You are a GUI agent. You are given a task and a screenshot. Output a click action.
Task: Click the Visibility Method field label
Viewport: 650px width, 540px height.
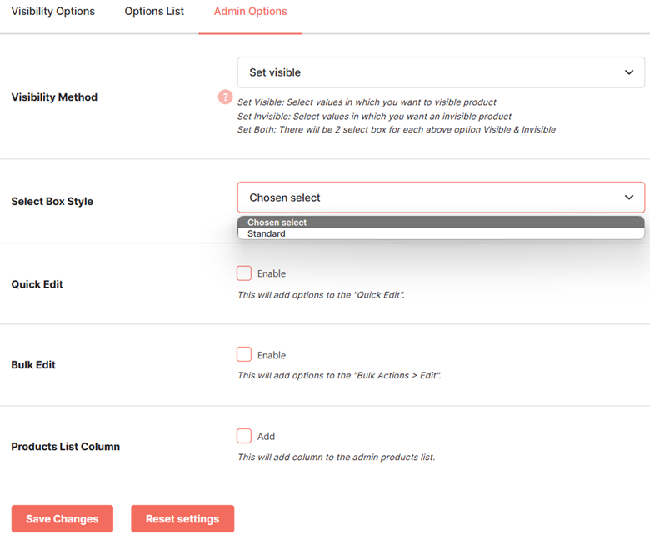[x=54, y=97]
